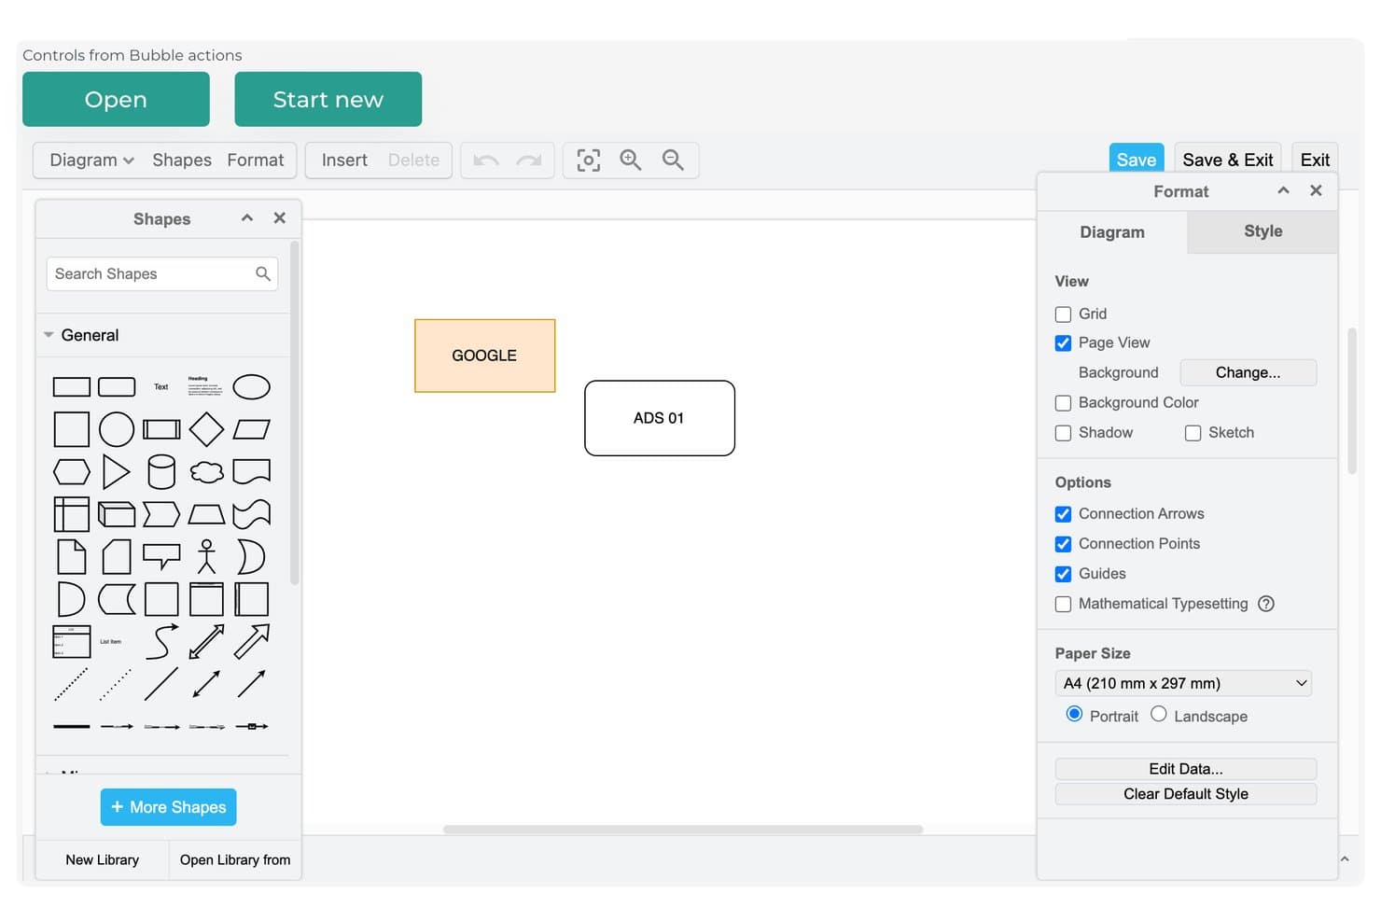The image size is (1381, 921).
Task: Click the Search Shapes input field
Action: point(162,273)
